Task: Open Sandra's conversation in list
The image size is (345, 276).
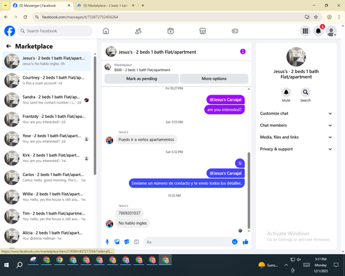Action: pos(47,100)
